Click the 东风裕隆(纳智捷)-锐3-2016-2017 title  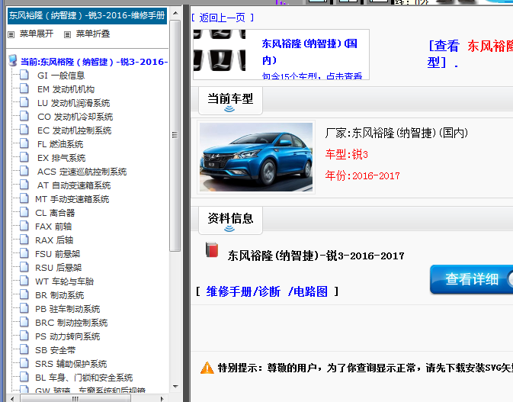tap(316, 256)
